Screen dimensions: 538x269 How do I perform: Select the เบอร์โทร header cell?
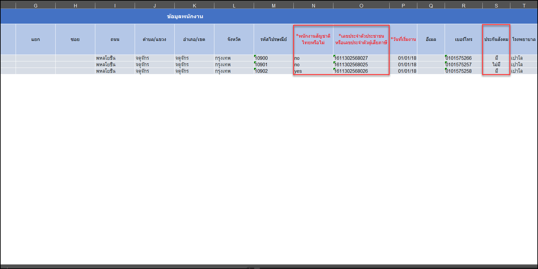[x=464, y=39]
